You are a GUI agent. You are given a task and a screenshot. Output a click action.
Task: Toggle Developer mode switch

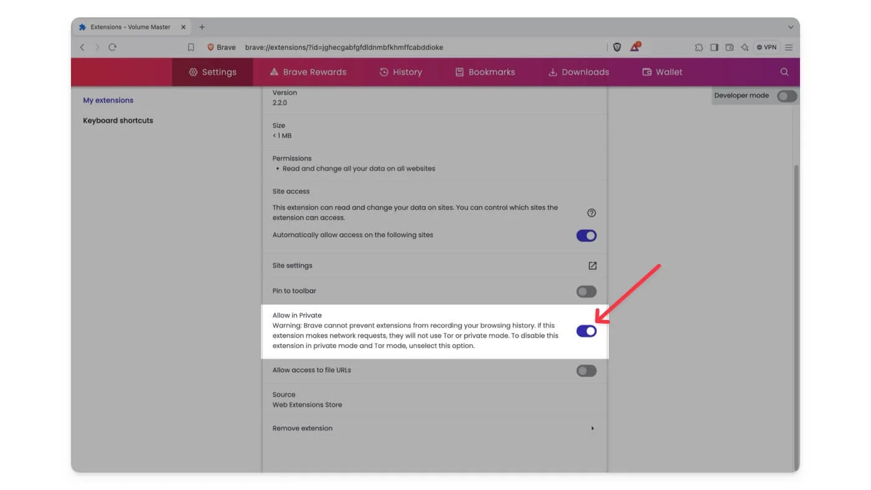click(787, 96)
